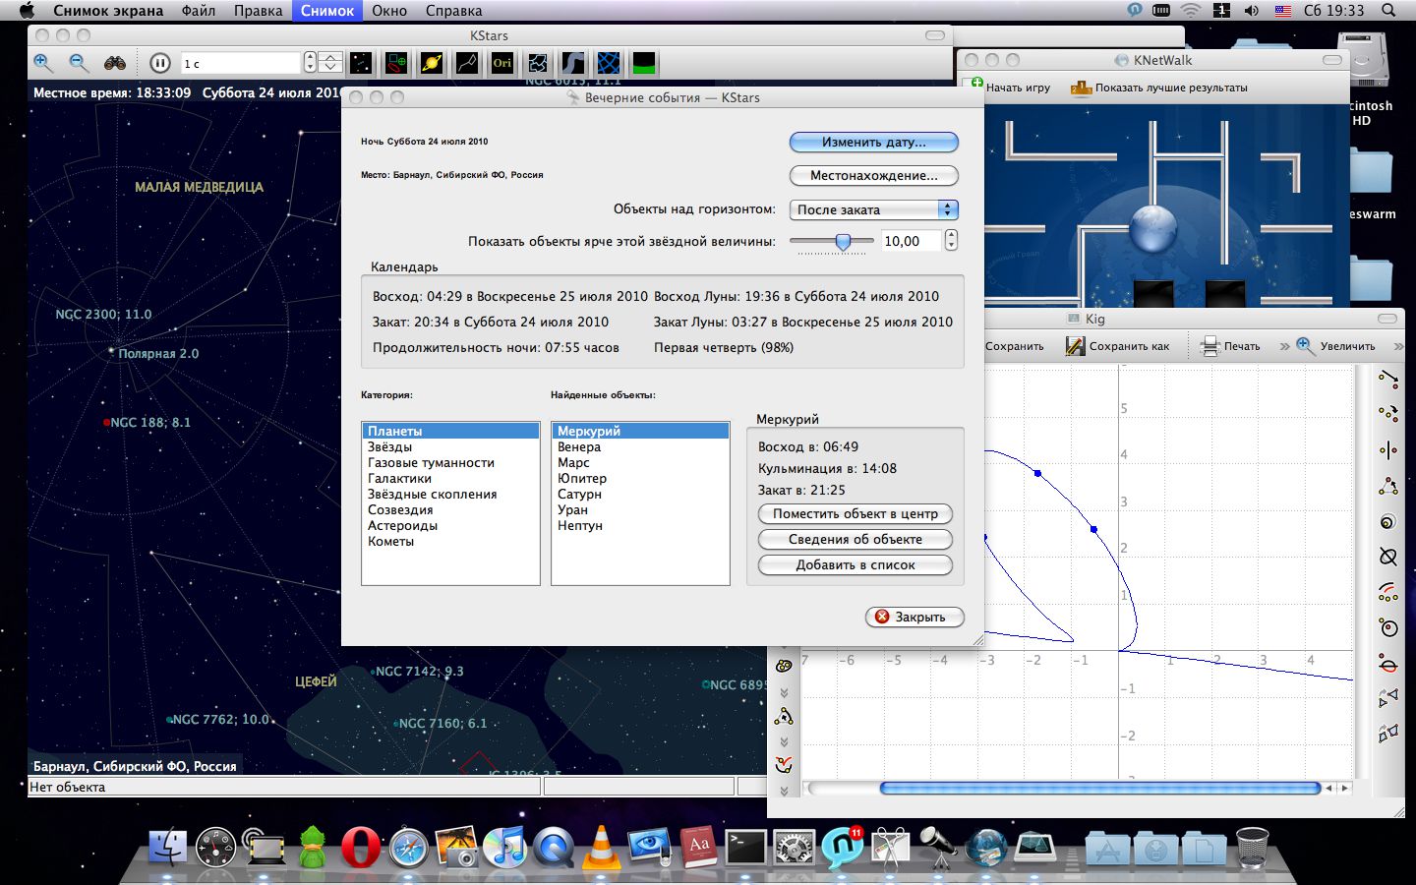This screenshot has height=885, width=1416.
Task: Toggle the Milky Way display icon
Action: click(x=573, y=63)
